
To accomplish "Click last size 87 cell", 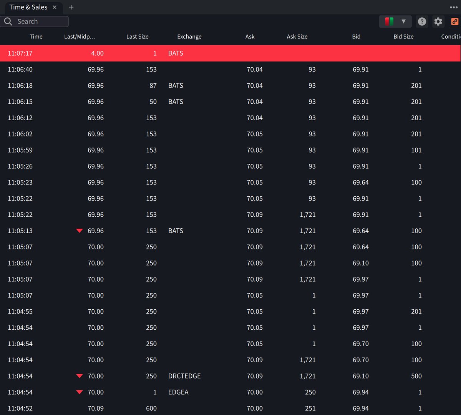I will click(153, 86).
